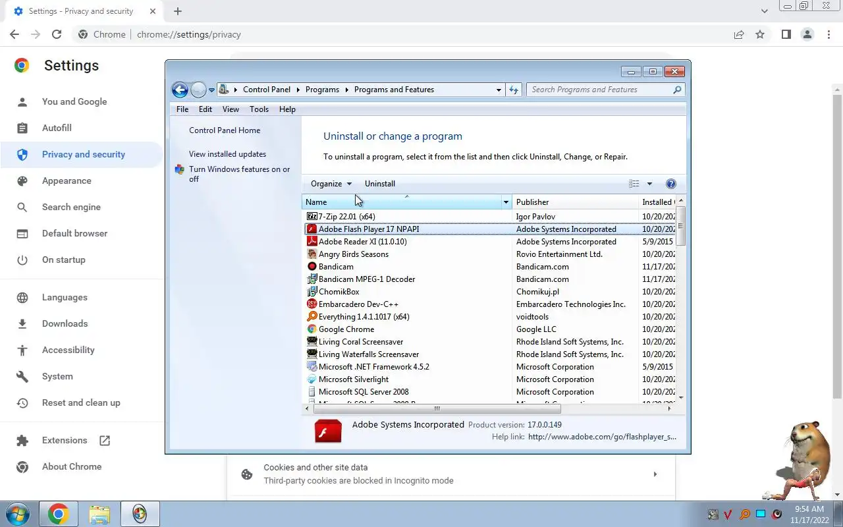Select Living Waterfalls Screensaver row
The height and width of the screenshot is (527, 843).
pyautogui.click(x=489, y=354)
